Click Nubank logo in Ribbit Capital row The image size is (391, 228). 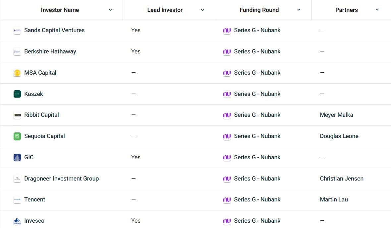[x=227, y=115]
